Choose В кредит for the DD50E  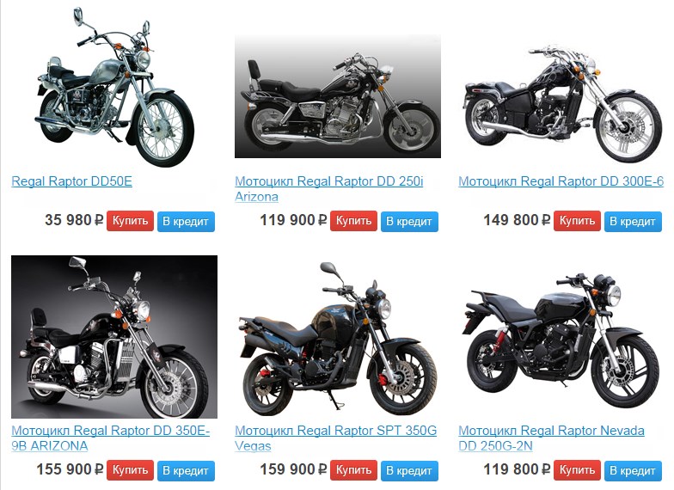[x=186, y=222]
